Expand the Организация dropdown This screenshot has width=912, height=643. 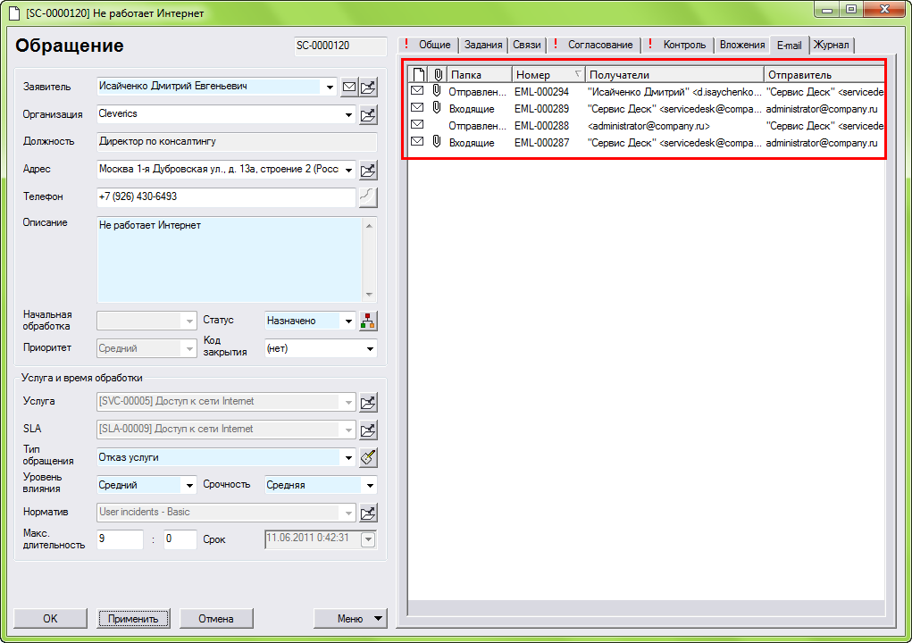pyautogui.click(x=348, y=115)
